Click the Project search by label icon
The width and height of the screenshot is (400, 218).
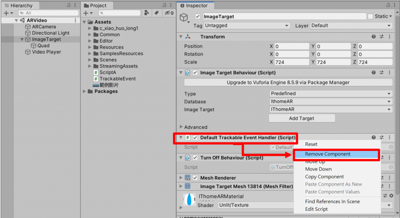[157, 13]
